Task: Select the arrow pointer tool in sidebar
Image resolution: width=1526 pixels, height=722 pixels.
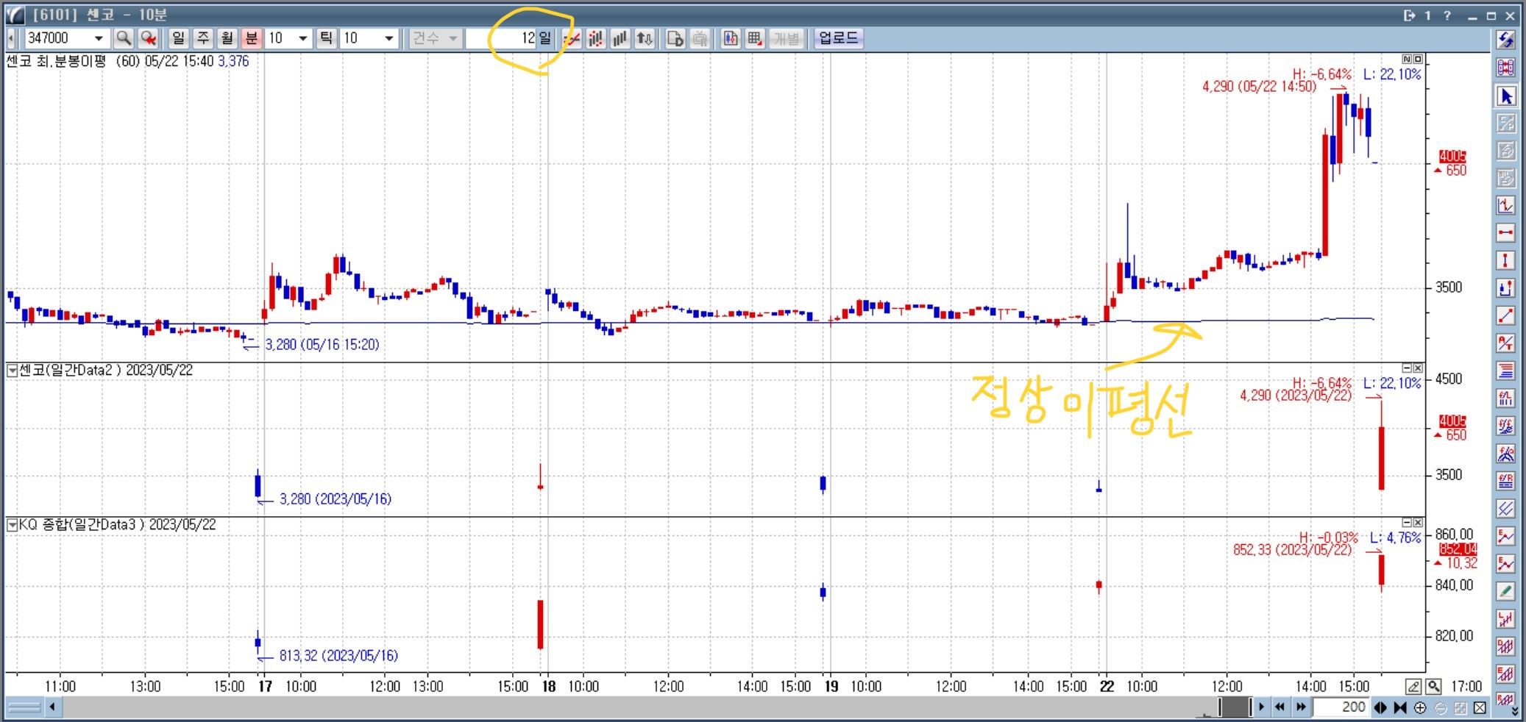Action: (x=1505, y=96)
